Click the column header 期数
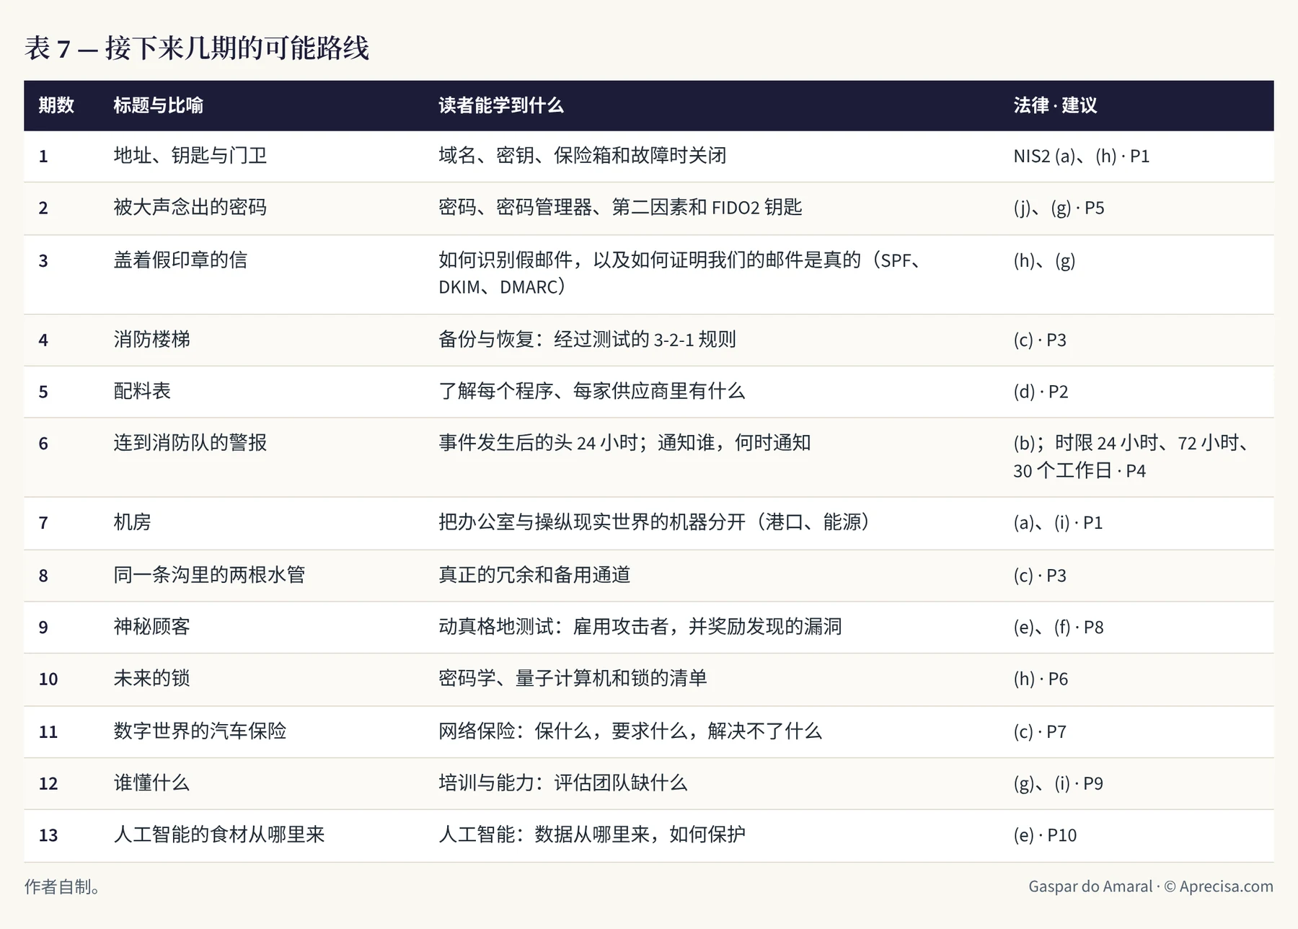The width and height of the screenshot is (1298, 929). (56, 105)
